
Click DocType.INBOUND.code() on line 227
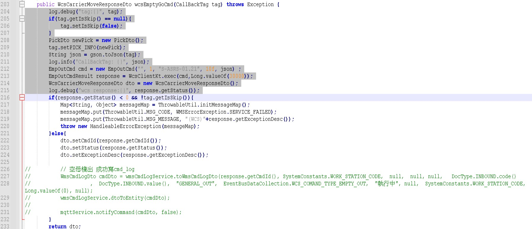coord(484,176)
